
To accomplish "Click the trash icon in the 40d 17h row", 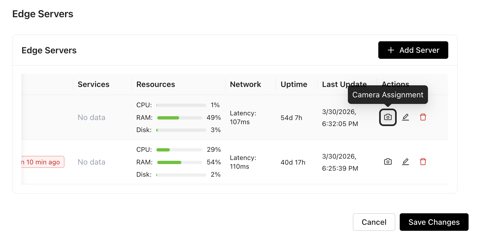I will pyautogui.click(x=423, y=162).
